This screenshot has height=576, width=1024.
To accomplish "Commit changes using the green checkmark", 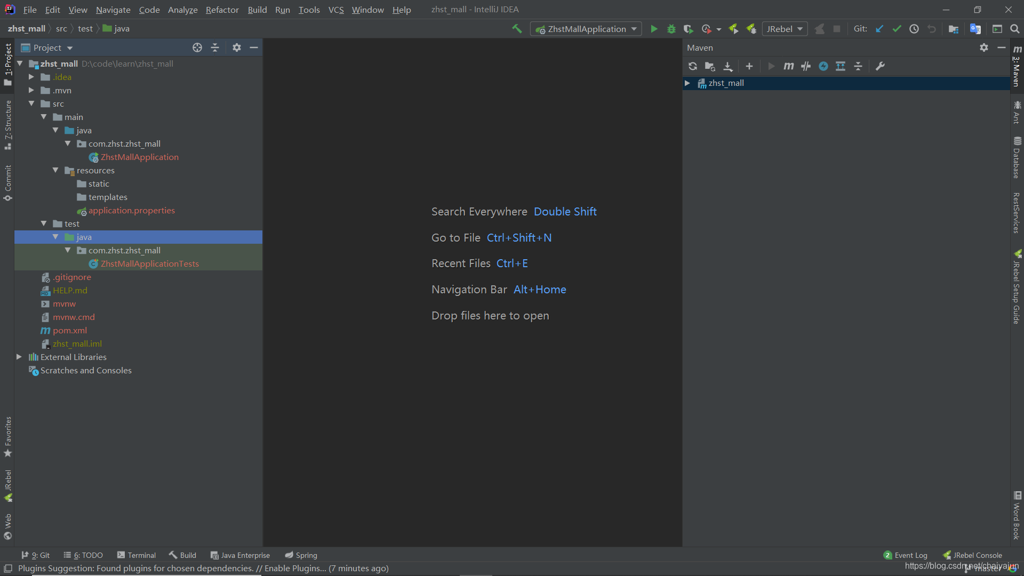I will (897, 29).
